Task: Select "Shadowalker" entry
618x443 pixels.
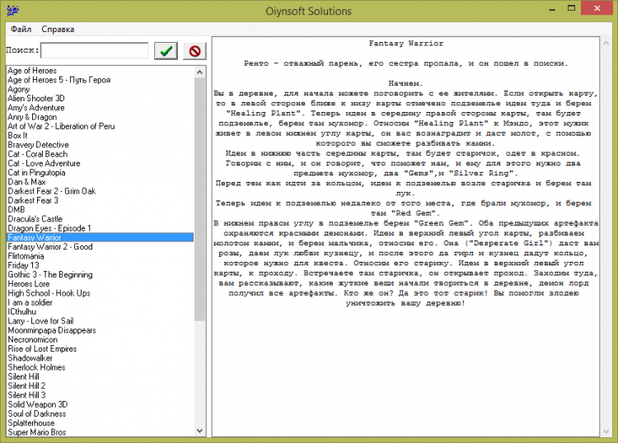Action: tap(100, 358)
